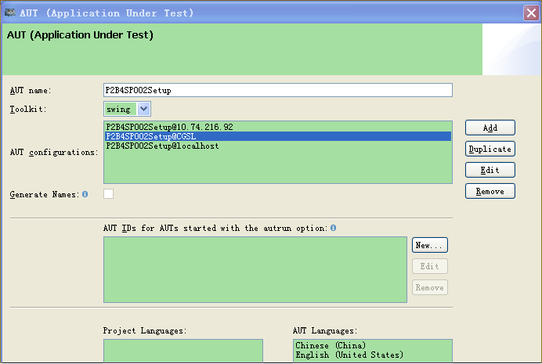
Task: Click the info icon beside Generate Names
Action: (x=85, y=194)
